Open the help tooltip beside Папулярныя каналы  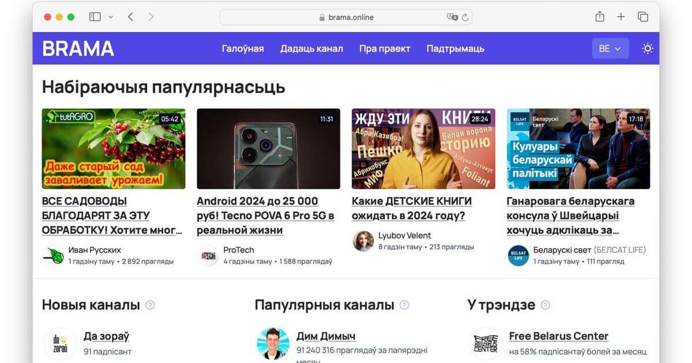(x=404, y=304)
